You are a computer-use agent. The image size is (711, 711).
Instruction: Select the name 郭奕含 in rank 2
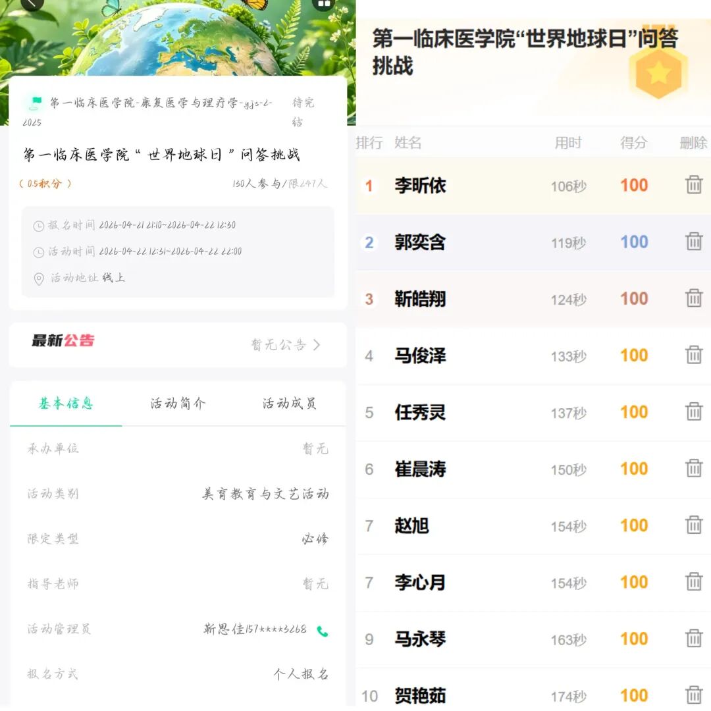420,242
